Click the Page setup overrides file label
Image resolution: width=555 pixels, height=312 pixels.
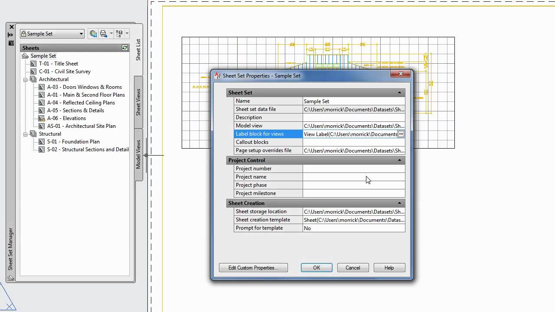(264, 150)
